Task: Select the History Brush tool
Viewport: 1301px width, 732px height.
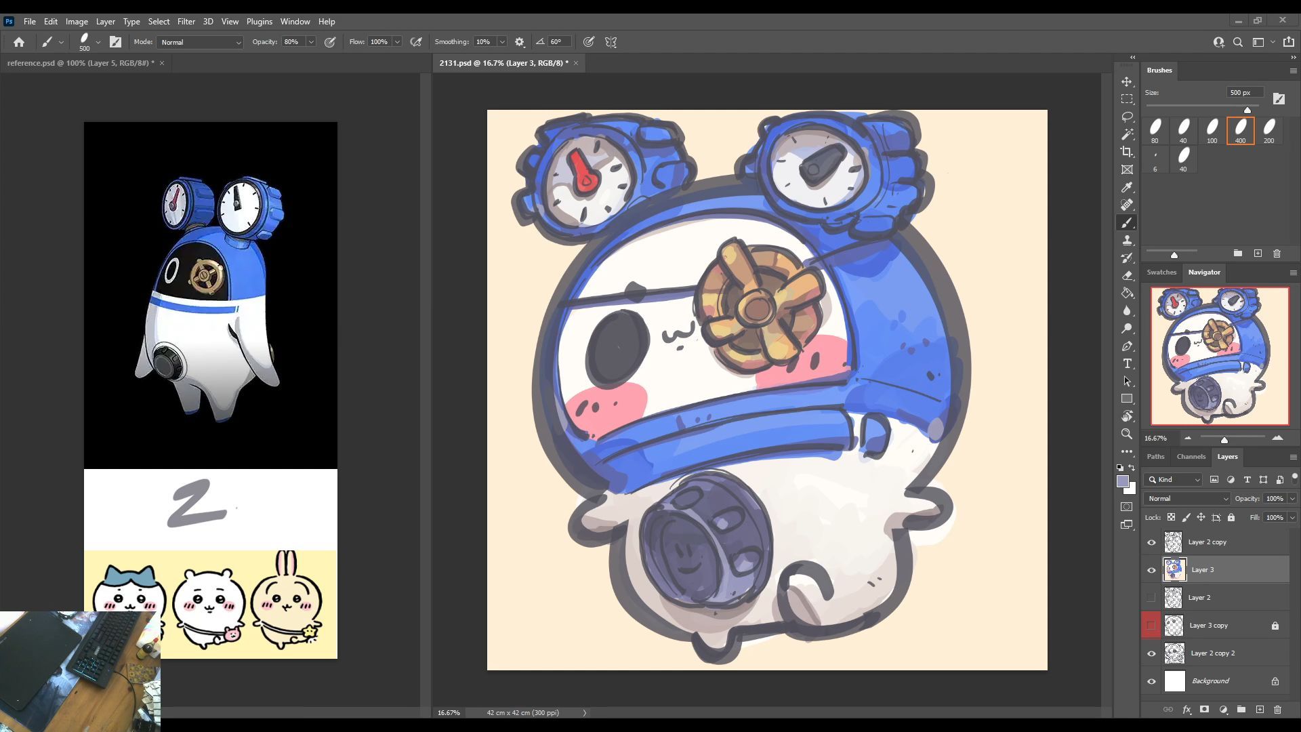Action: point(1127,258)
